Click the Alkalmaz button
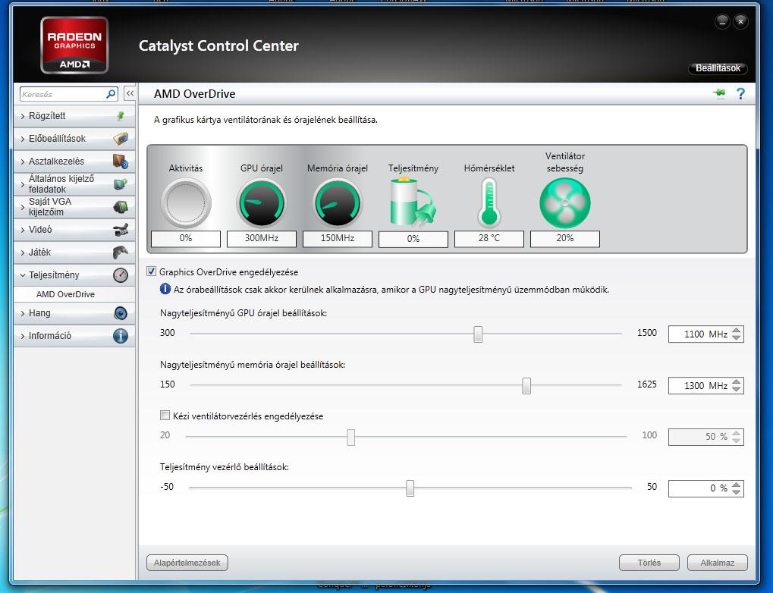The height and width of the screenshot is (593, 773). click(x=718, y=563)
